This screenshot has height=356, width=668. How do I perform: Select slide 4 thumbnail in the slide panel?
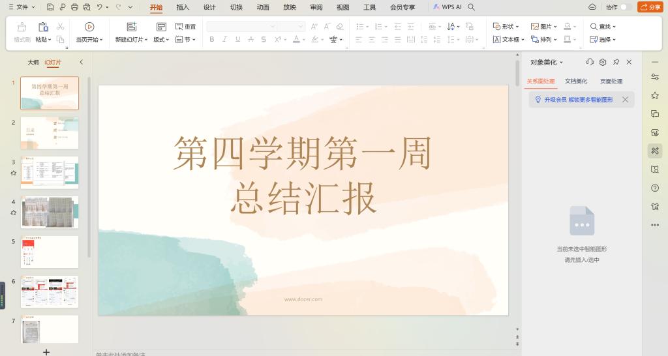pyautogui.click(x=50, y=212)
